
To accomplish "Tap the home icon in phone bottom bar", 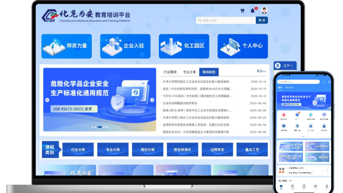I will click(x=281, y=187).
